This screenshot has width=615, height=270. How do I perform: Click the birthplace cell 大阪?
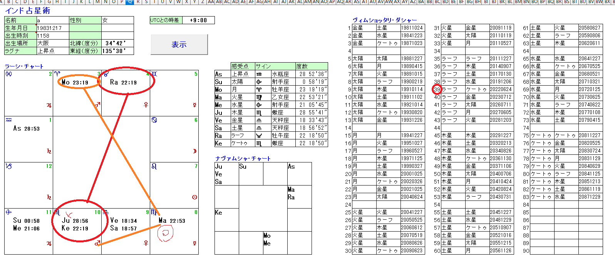click(x=53, y=43)
